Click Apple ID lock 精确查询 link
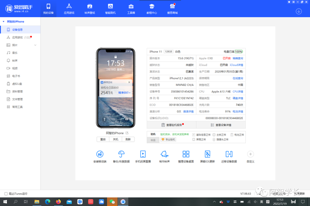The height and width of the screenshot is (206, 310). click(238, 58)
